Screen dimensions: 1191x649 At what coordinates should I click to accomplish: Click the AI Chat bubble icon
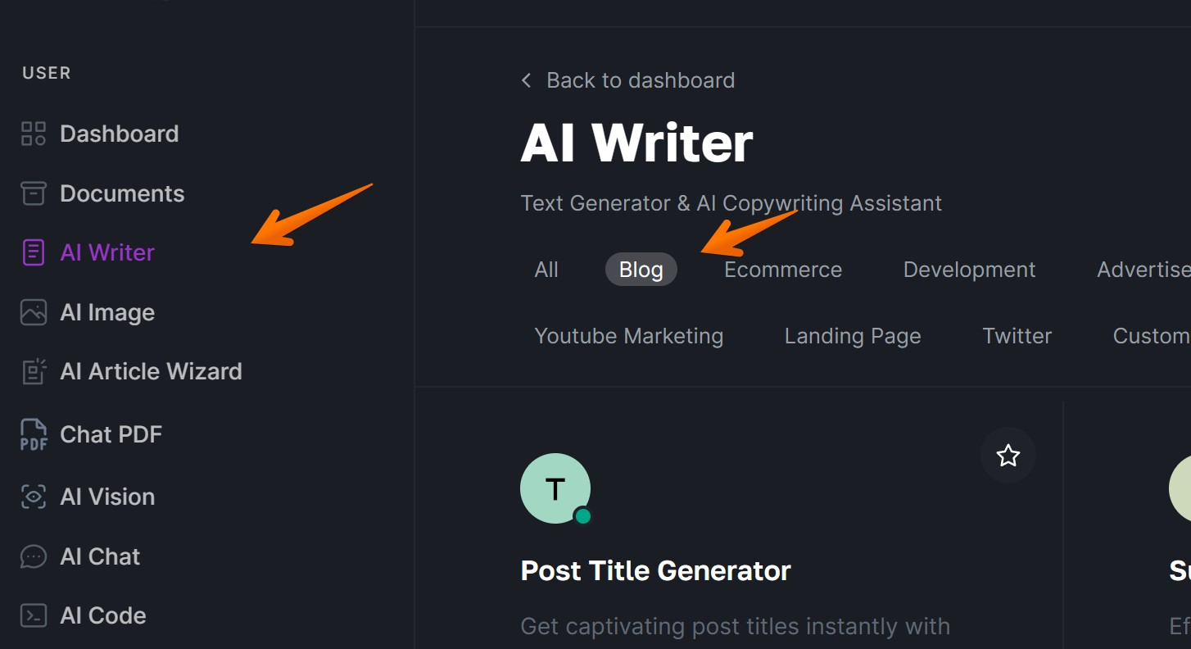click(34, 556)
